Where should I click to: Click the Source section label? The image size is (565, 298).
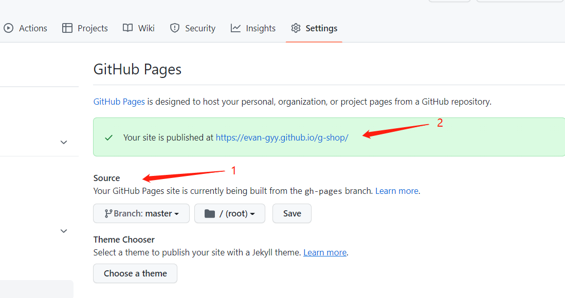(x=106, y=178)
